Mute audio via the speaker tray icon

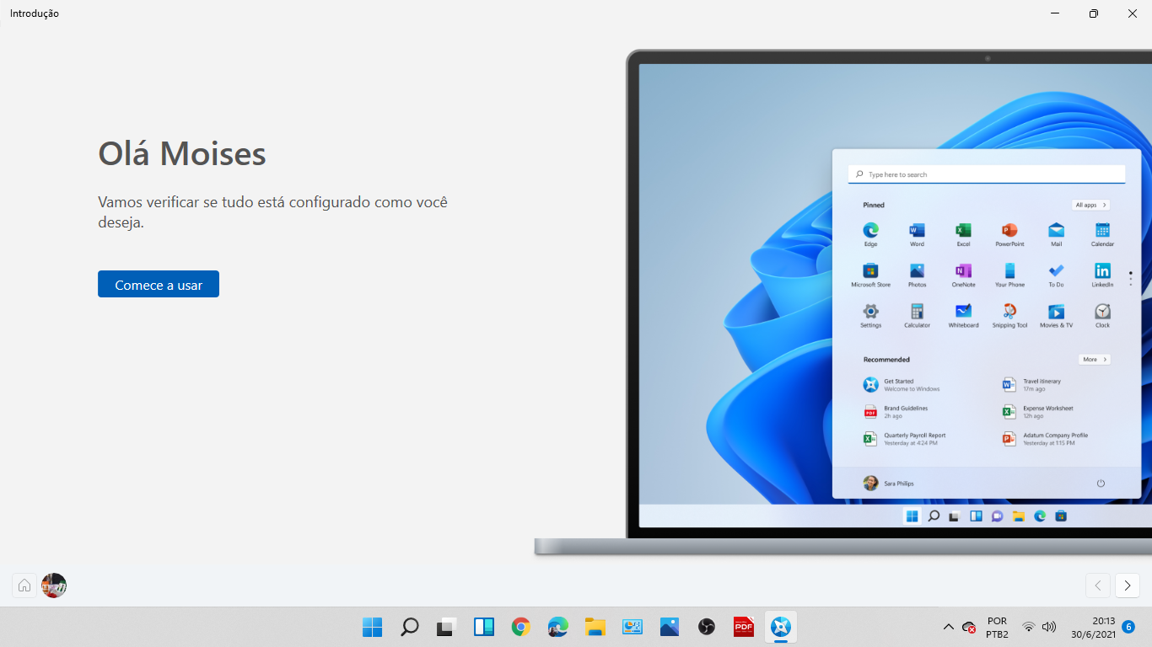tap(1048, 627)
